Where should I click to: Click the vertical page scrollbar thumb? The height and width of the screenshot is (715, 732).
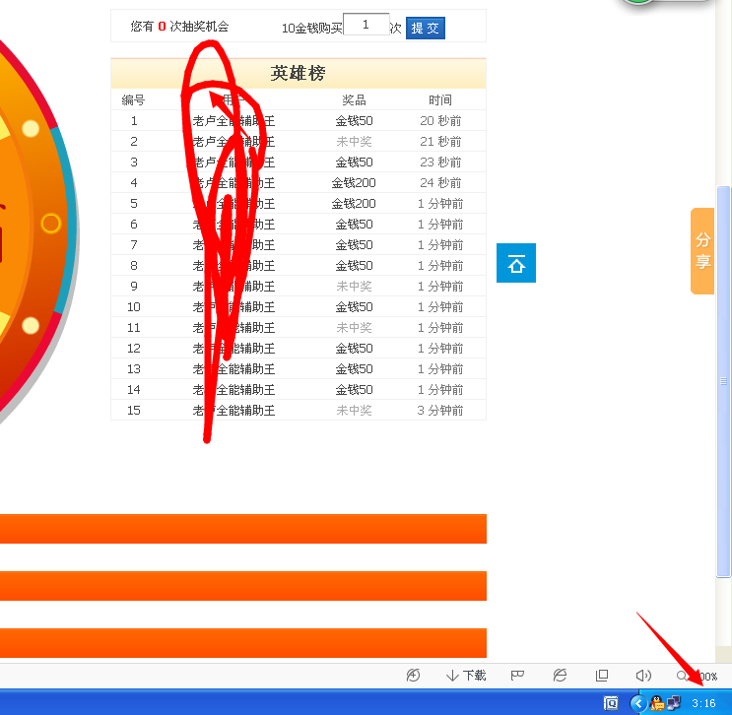pyautogui.click(x=723, y=382)
